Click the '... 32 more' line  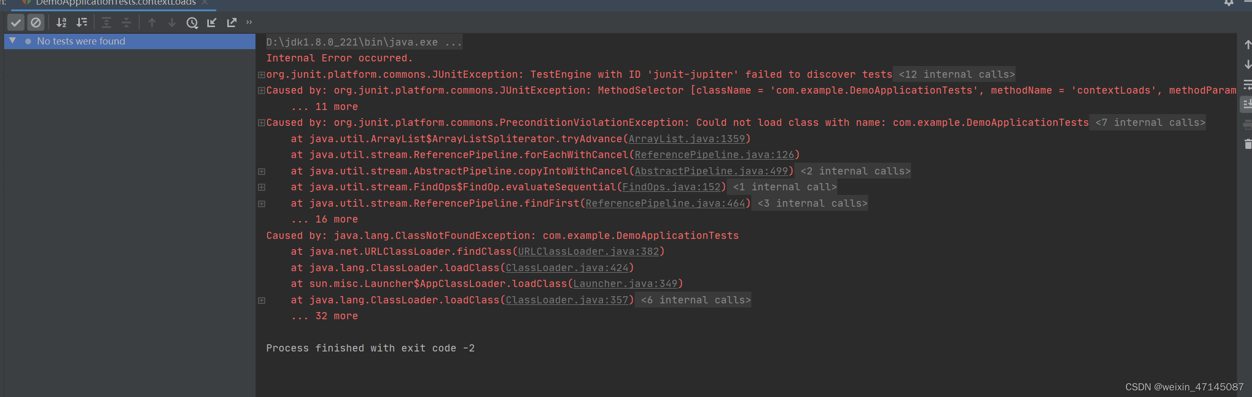point(325,316)
